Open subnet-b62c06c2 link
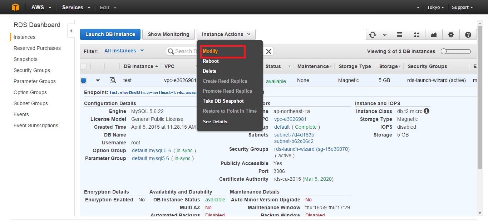488x221 pixels. [294, 141]
